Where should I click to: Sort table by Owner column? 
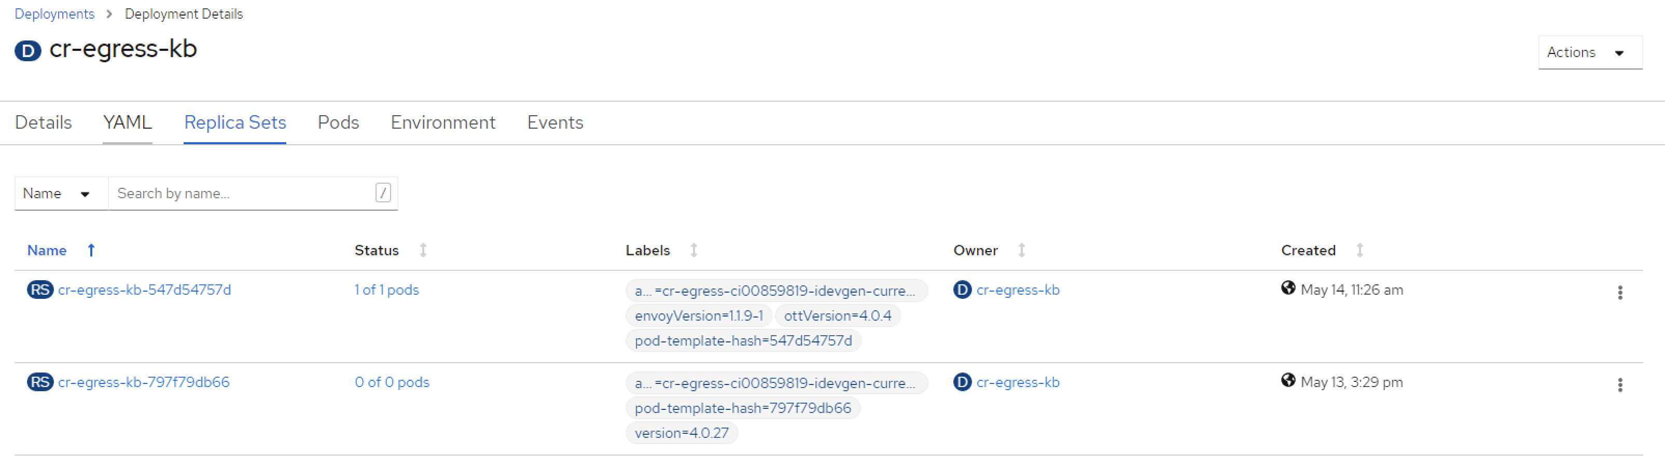click(1021, 250)
